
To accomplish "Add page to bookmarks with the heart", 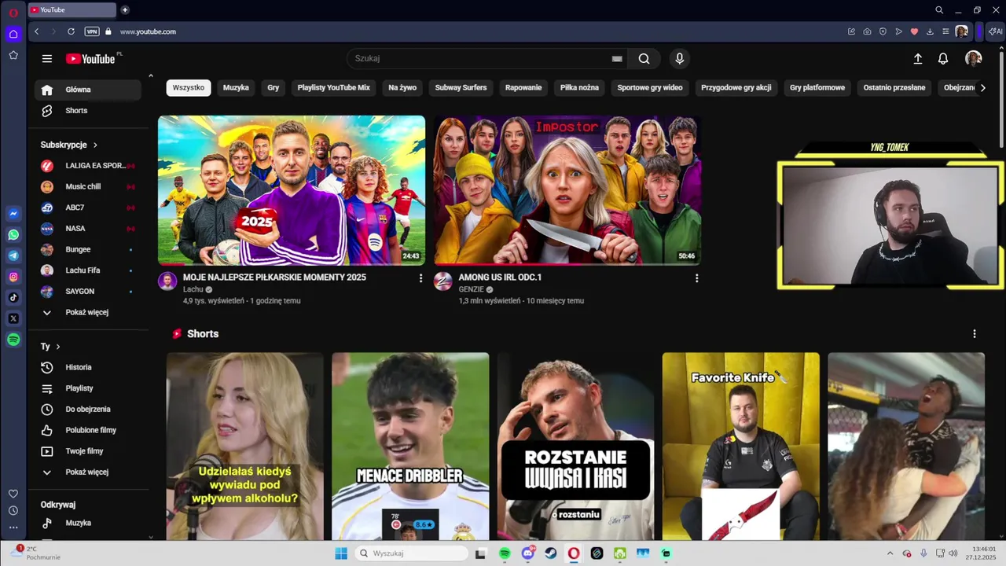I will (914, 31).
